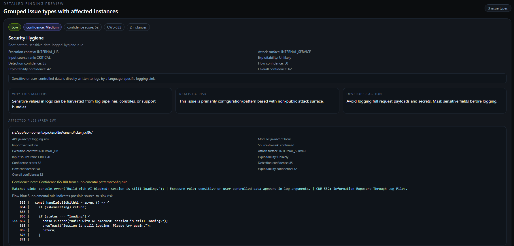Click 'Detection confidence: 85' in summary section
Screen dimensions: 514x246
[27, 63]
